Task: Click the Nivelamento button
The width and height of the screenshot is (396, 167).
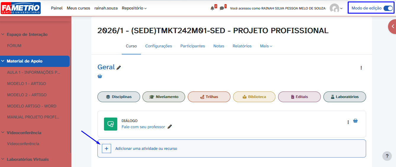Action: (164, 97)
